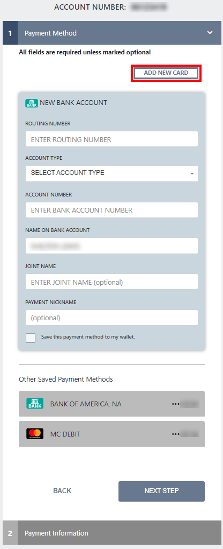The width and height of the screenshot is (223, 549).
Task: Click the Add New Card button
Action: pyautogui.click(x=166, y=73)
